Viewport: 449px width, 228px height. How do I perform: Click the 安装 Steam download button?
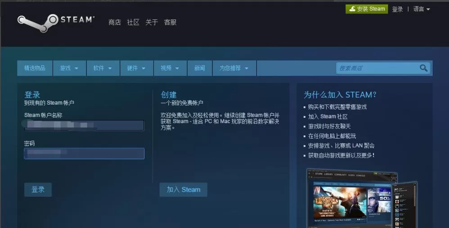(x=367, y=9)
